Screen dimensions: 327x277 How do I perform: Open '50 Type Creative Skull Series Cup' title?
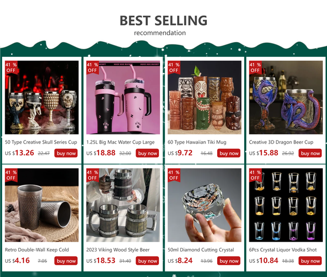coord(41,142)
